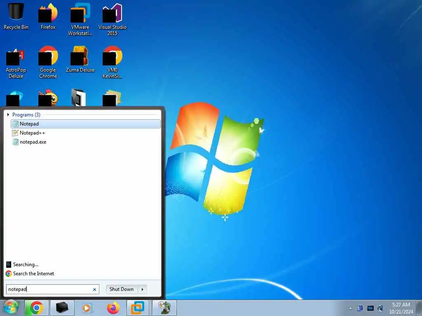Launch Notepad++ from the search results

click(x=86, y=133)
